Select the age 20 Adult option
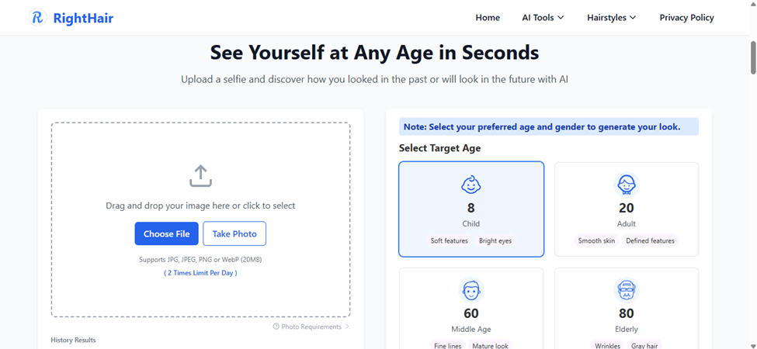757x349 pixels. click(x=626, y=209)
